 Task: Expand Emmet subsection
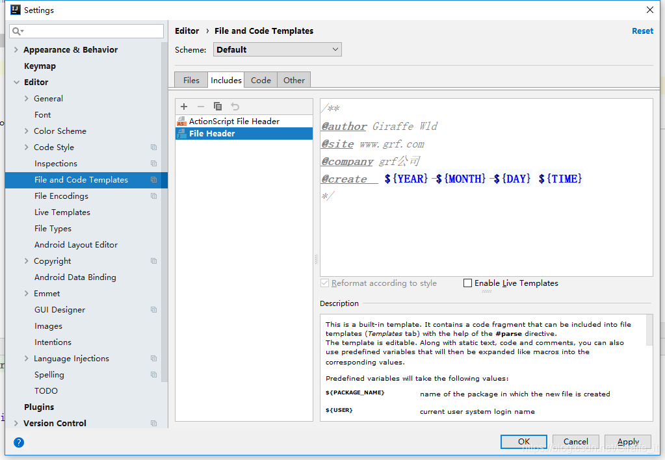tap(26, 294)
